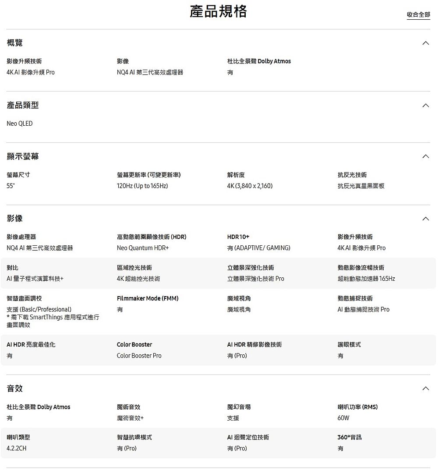Collapse the 影像 section chevron
This screenshot has width=438, height=474.
[x=425, y=219]
